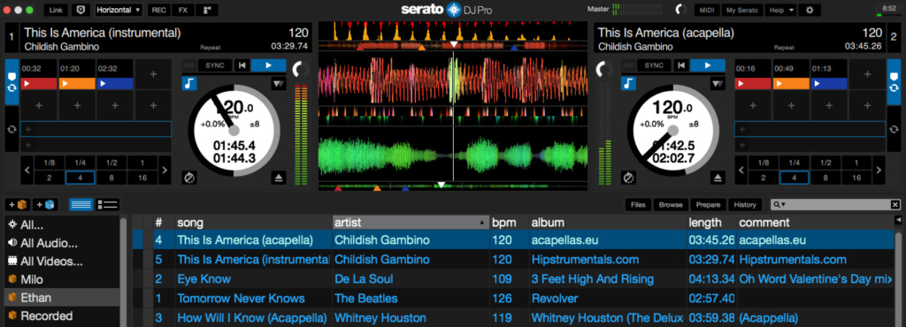Eject the track from deck 2
The height and width of the screenshot is (327, 906).
pyautogui.click(x=718, y=178)
